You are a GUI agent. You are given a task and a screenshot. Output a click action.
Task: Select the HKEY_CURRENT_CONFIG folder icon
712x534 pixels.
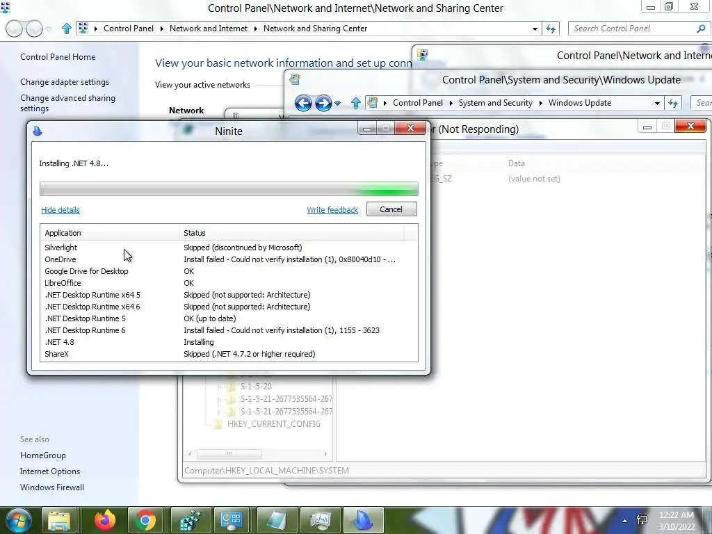pyautogui.click(x=218, y=423)
